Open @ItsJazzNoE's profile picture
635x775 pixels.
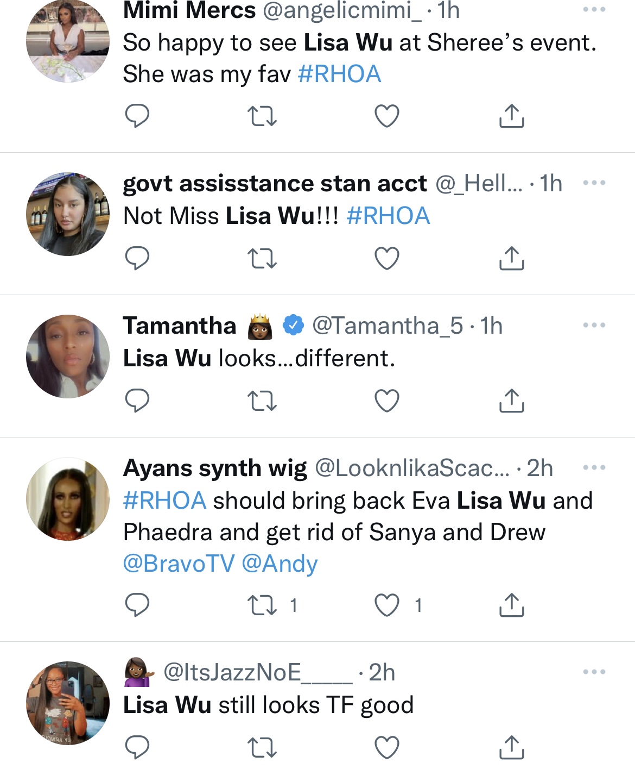click(x=68, y=703)
